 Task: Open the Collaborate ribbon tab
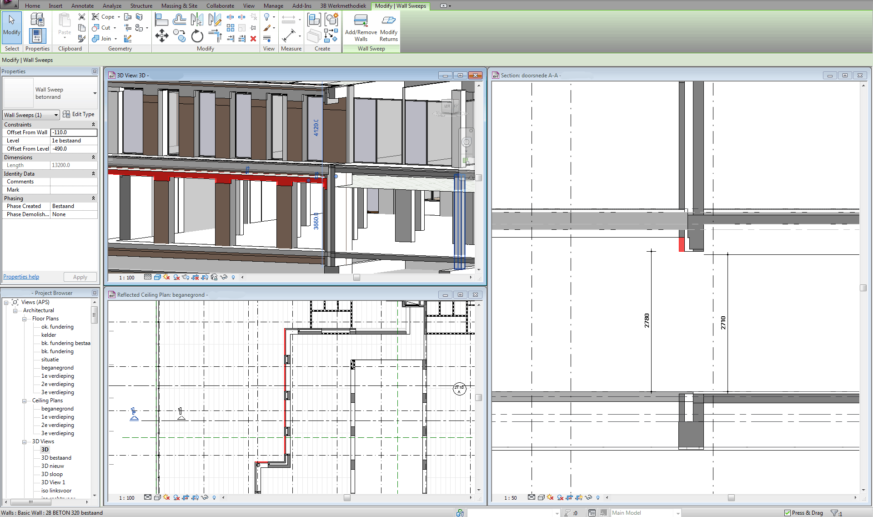[220, 5]
